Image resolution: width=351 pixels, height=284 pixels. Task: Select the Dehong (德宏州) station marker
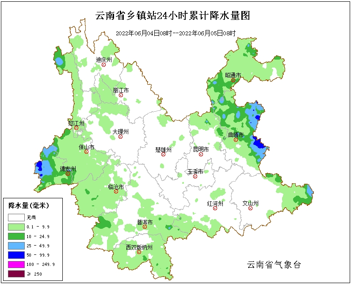coord(68,174)
